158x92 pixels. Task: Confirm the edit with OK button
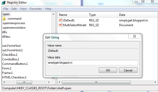point(108,70)
